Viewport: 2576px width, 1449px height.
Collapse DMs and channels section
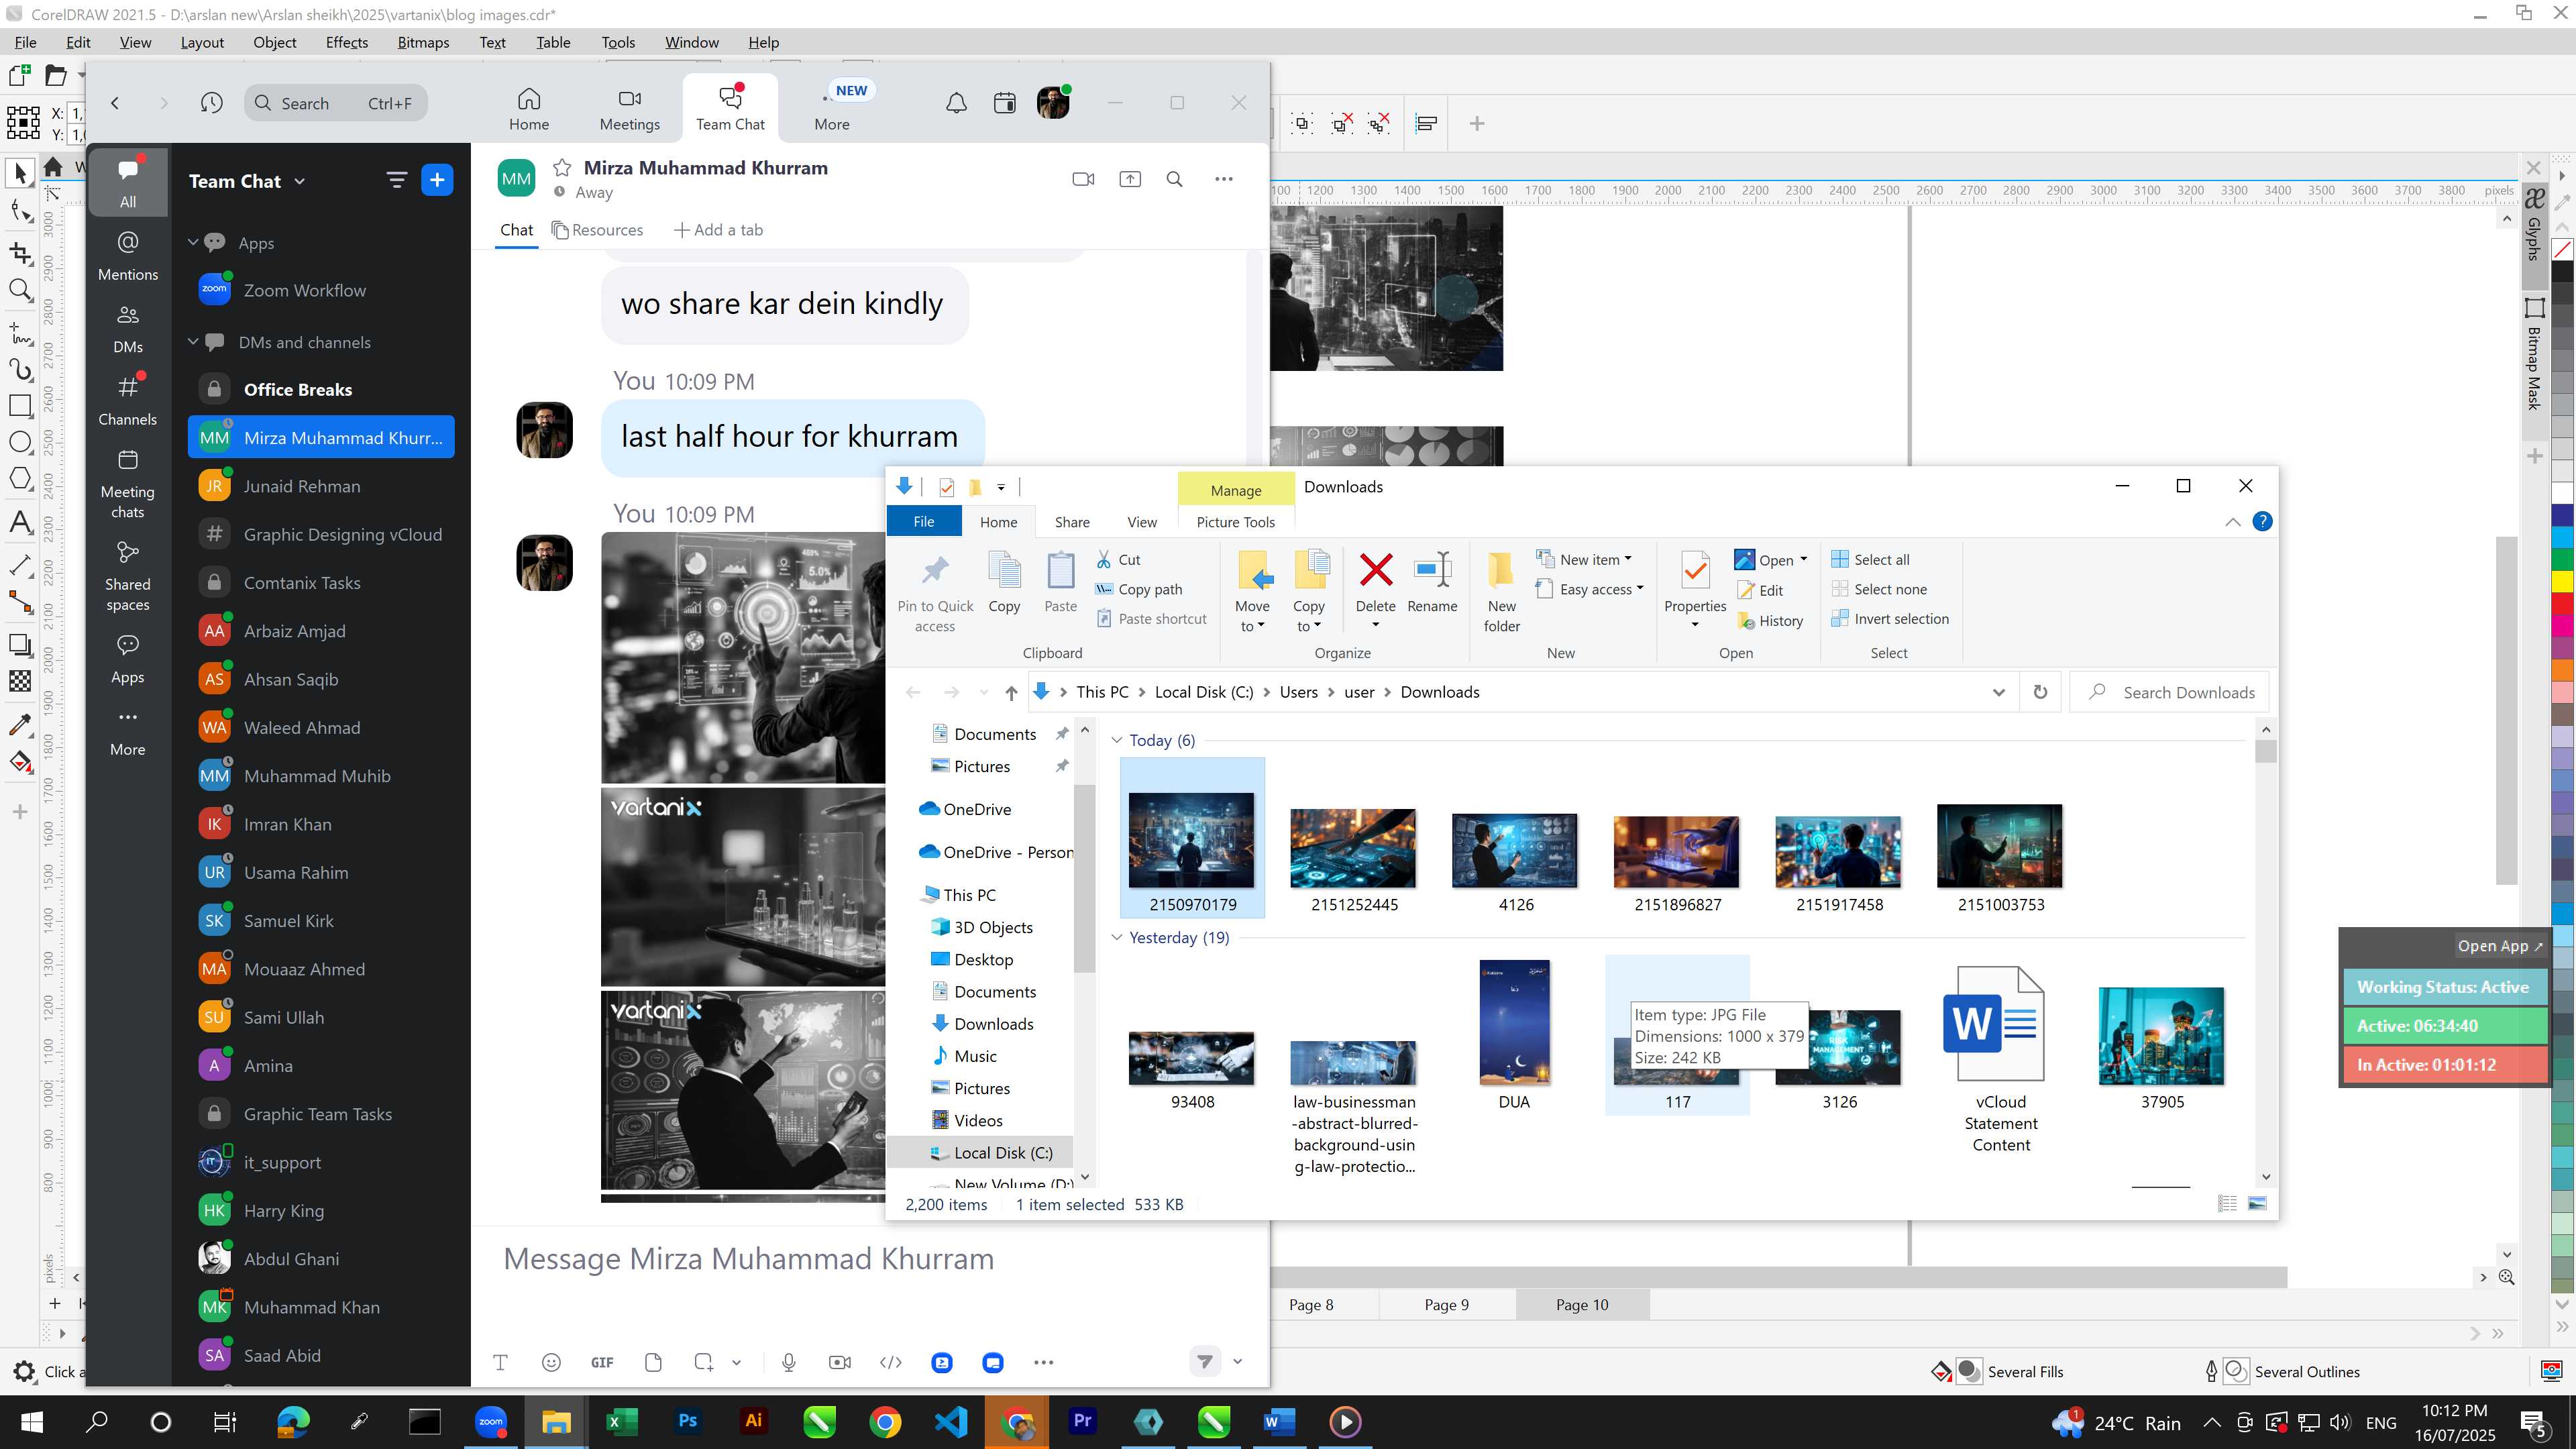click(193, 342)
